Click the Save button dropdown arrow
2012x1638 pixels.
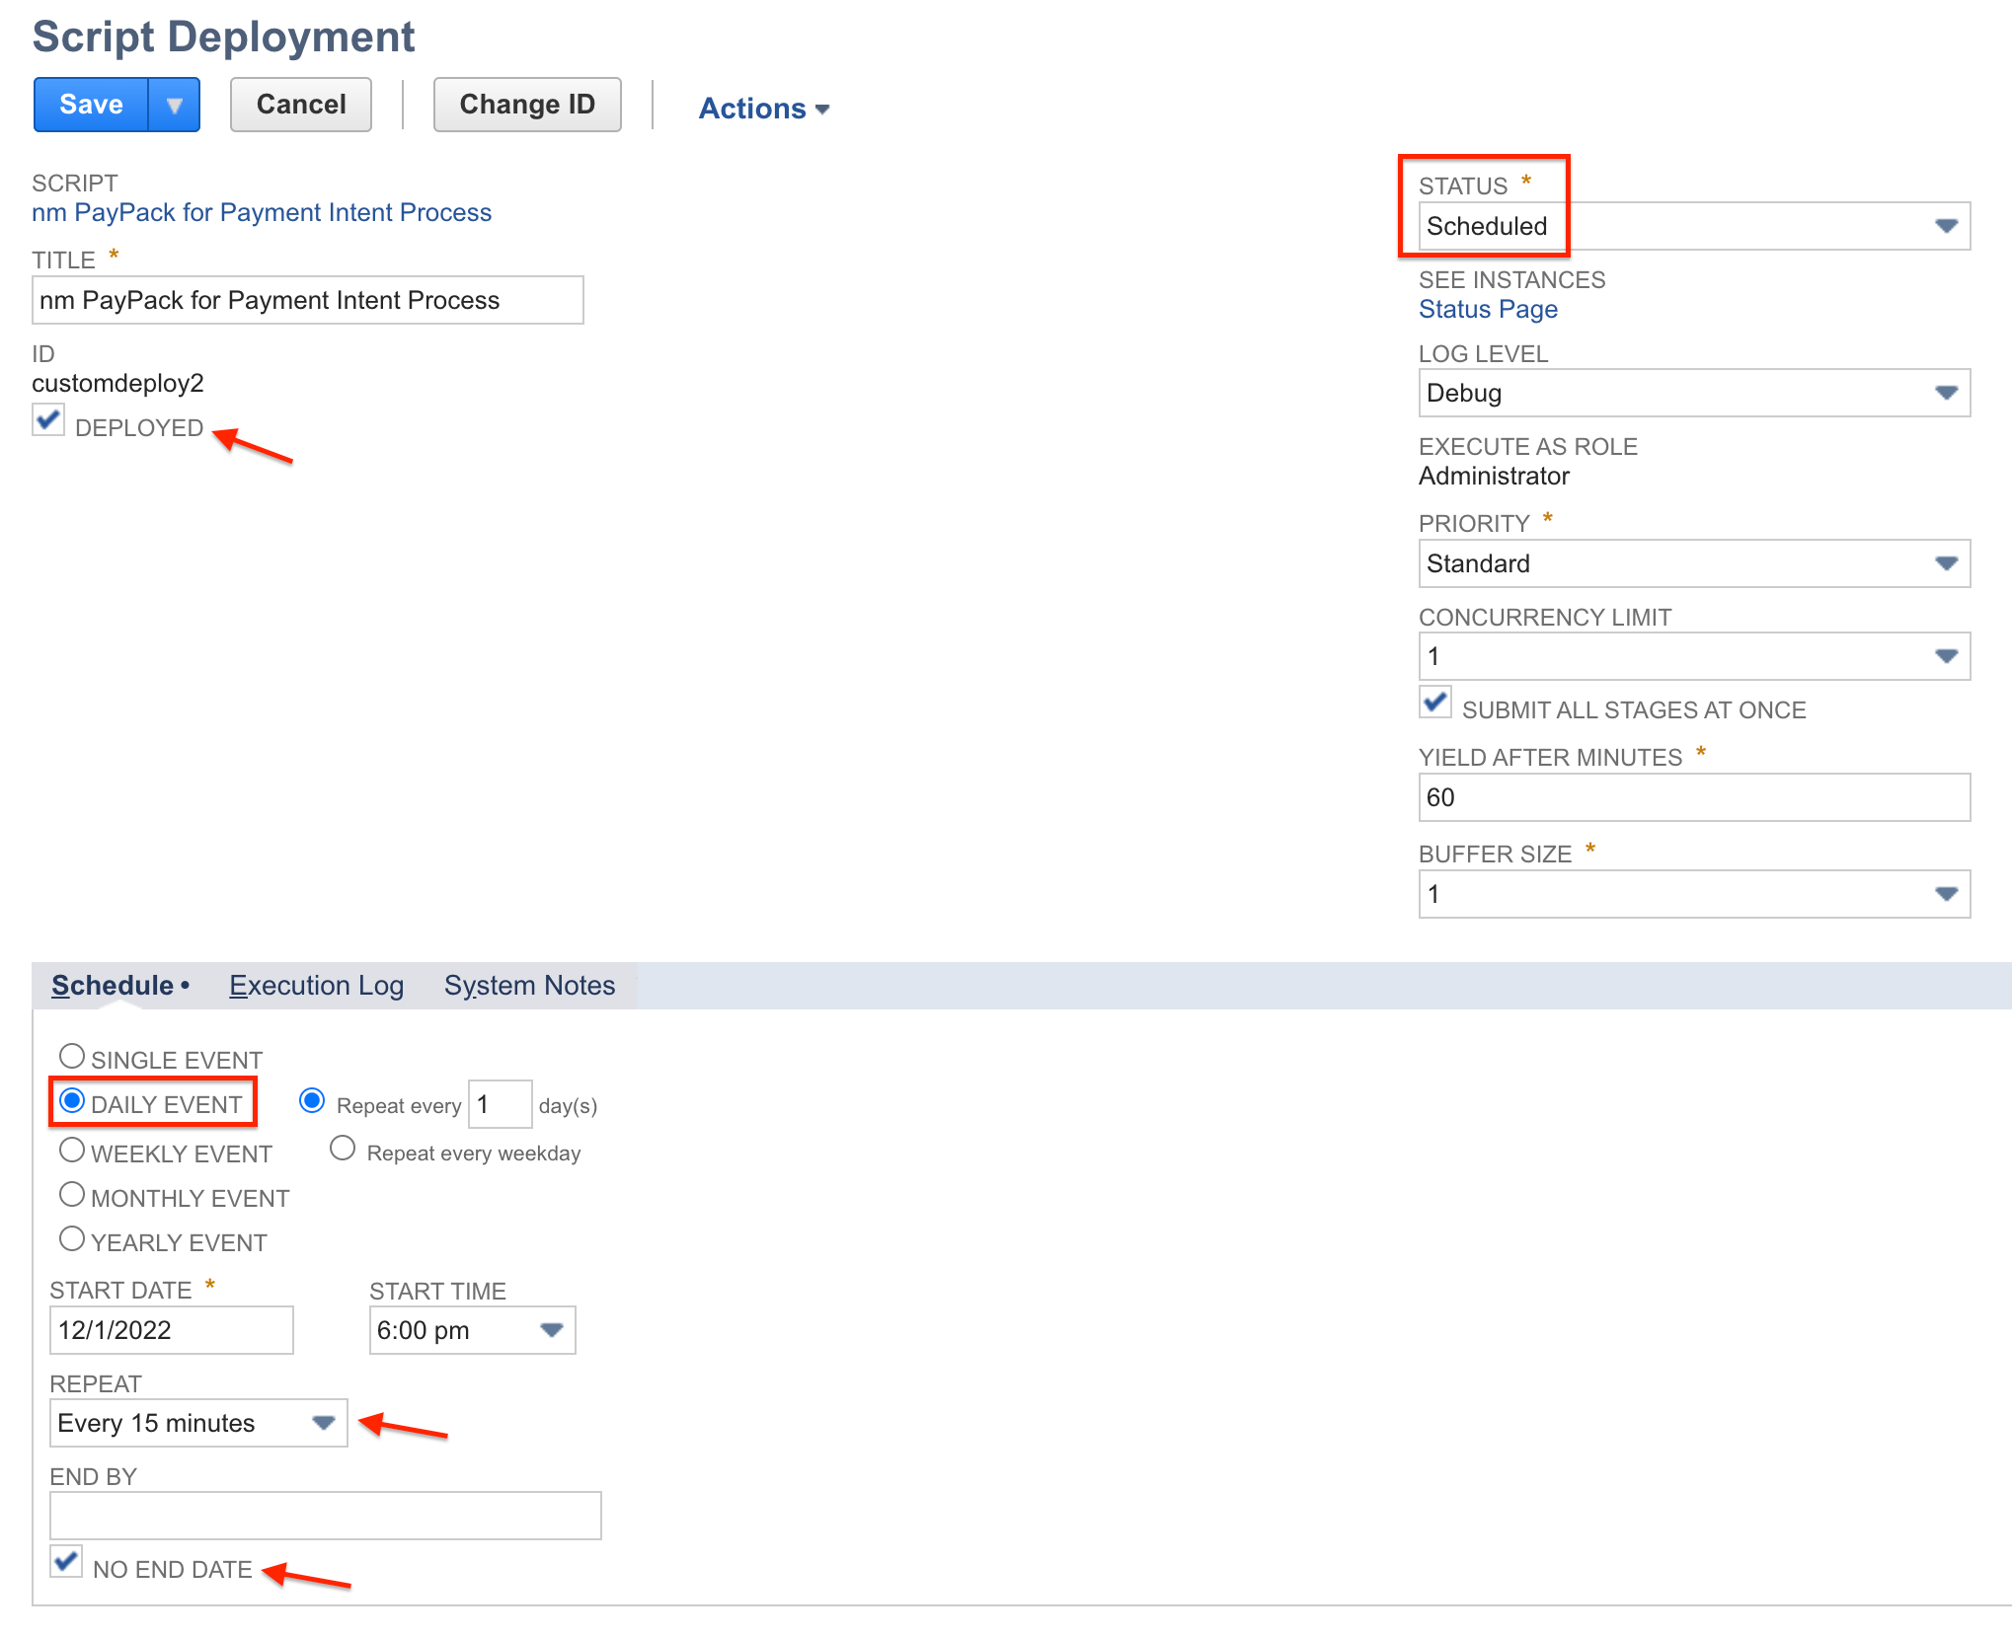coord(175,106)
